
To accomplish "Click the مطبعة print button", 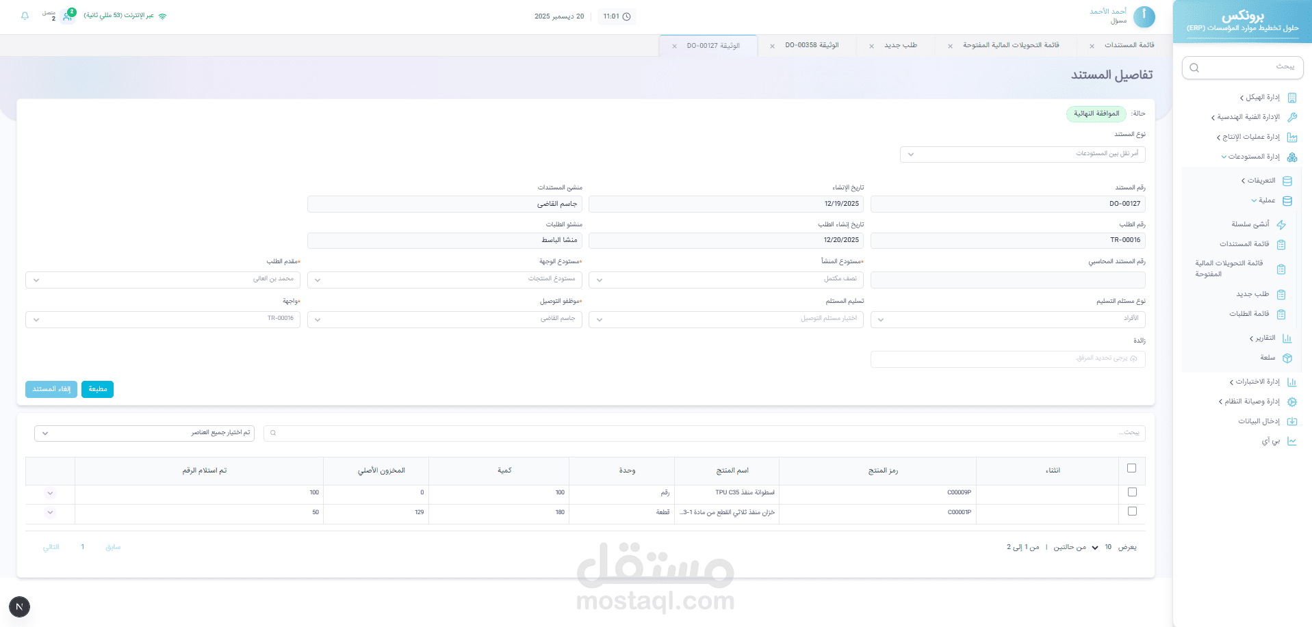I will [97, 389].
